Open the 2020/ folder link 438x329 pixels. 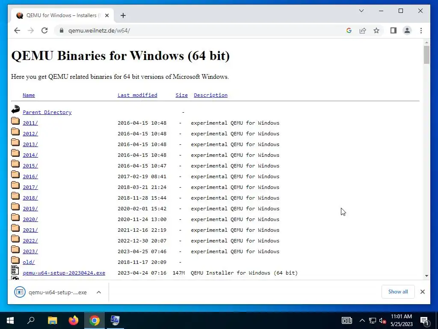30,219
